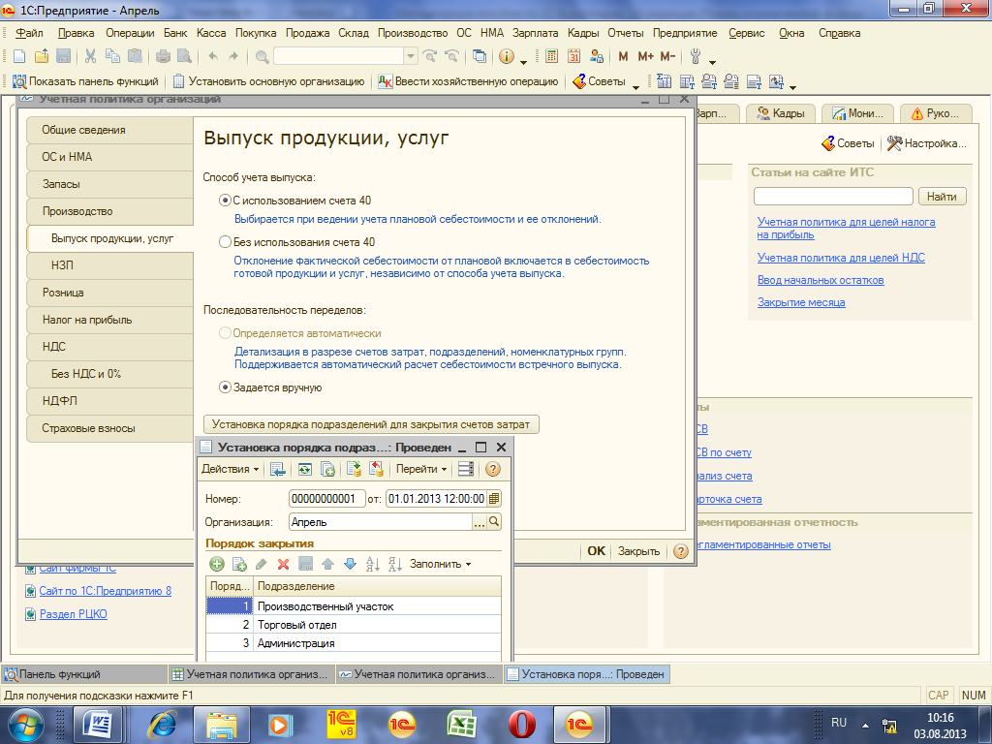This screenshot has height=744, width=992.
Task: Open the Налог на прибыль section
Action: (110, 320)
